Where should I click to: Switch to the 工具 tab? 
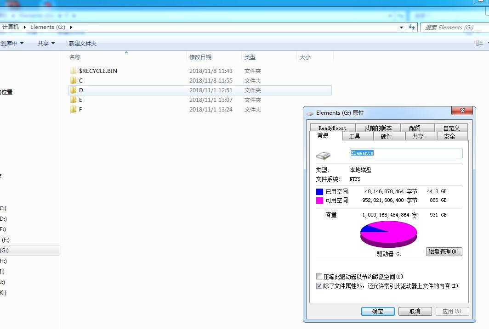[354, 136]
